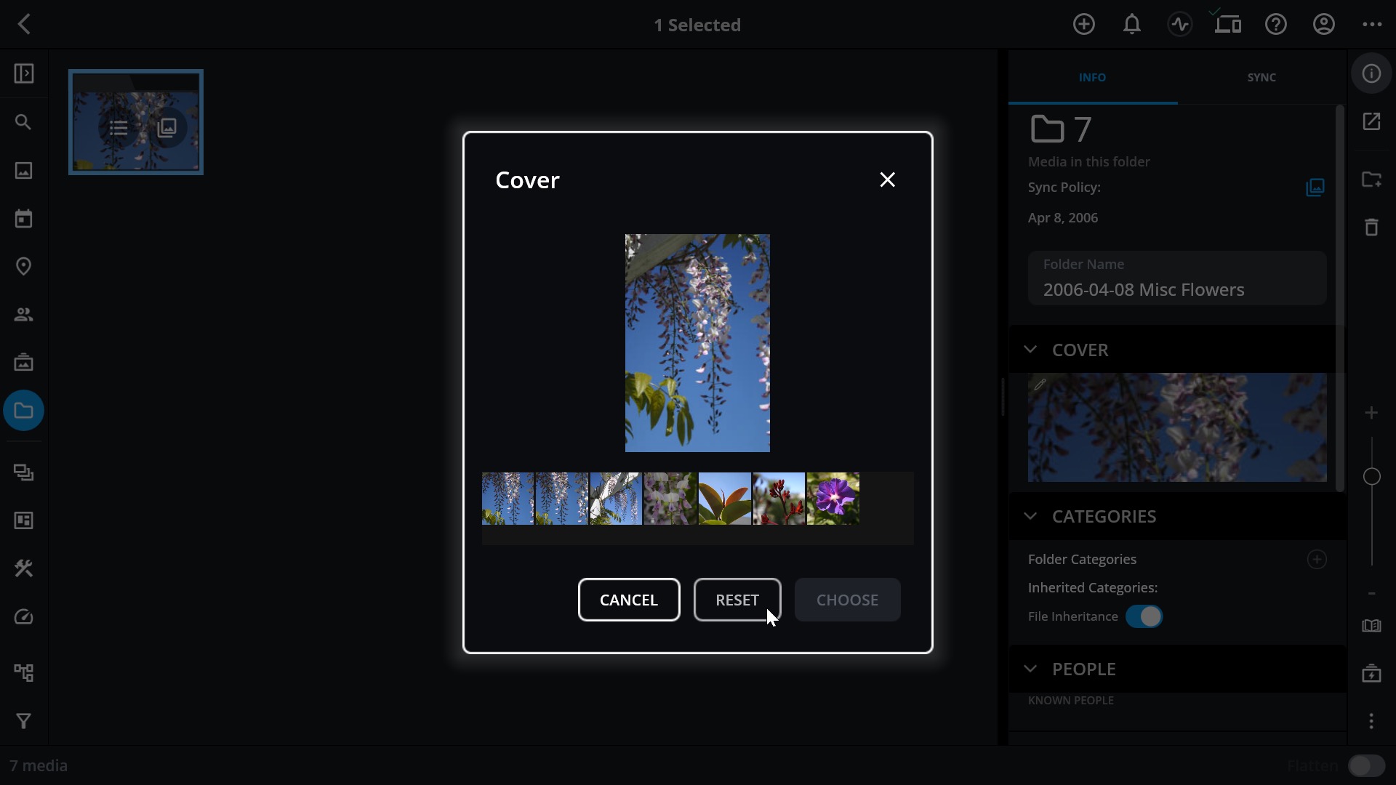Click the trash delete icon at right
The width and height of the screenshot is (1396, 785).
point(1371,228)
